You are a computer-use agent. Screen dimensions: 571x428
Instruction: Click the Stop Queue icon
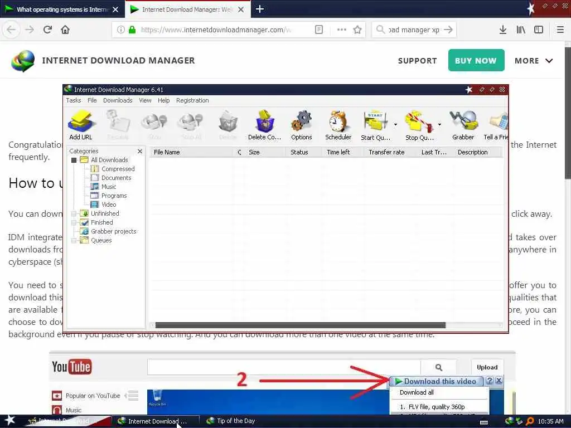pyautogui.click(x=419, y=125)
